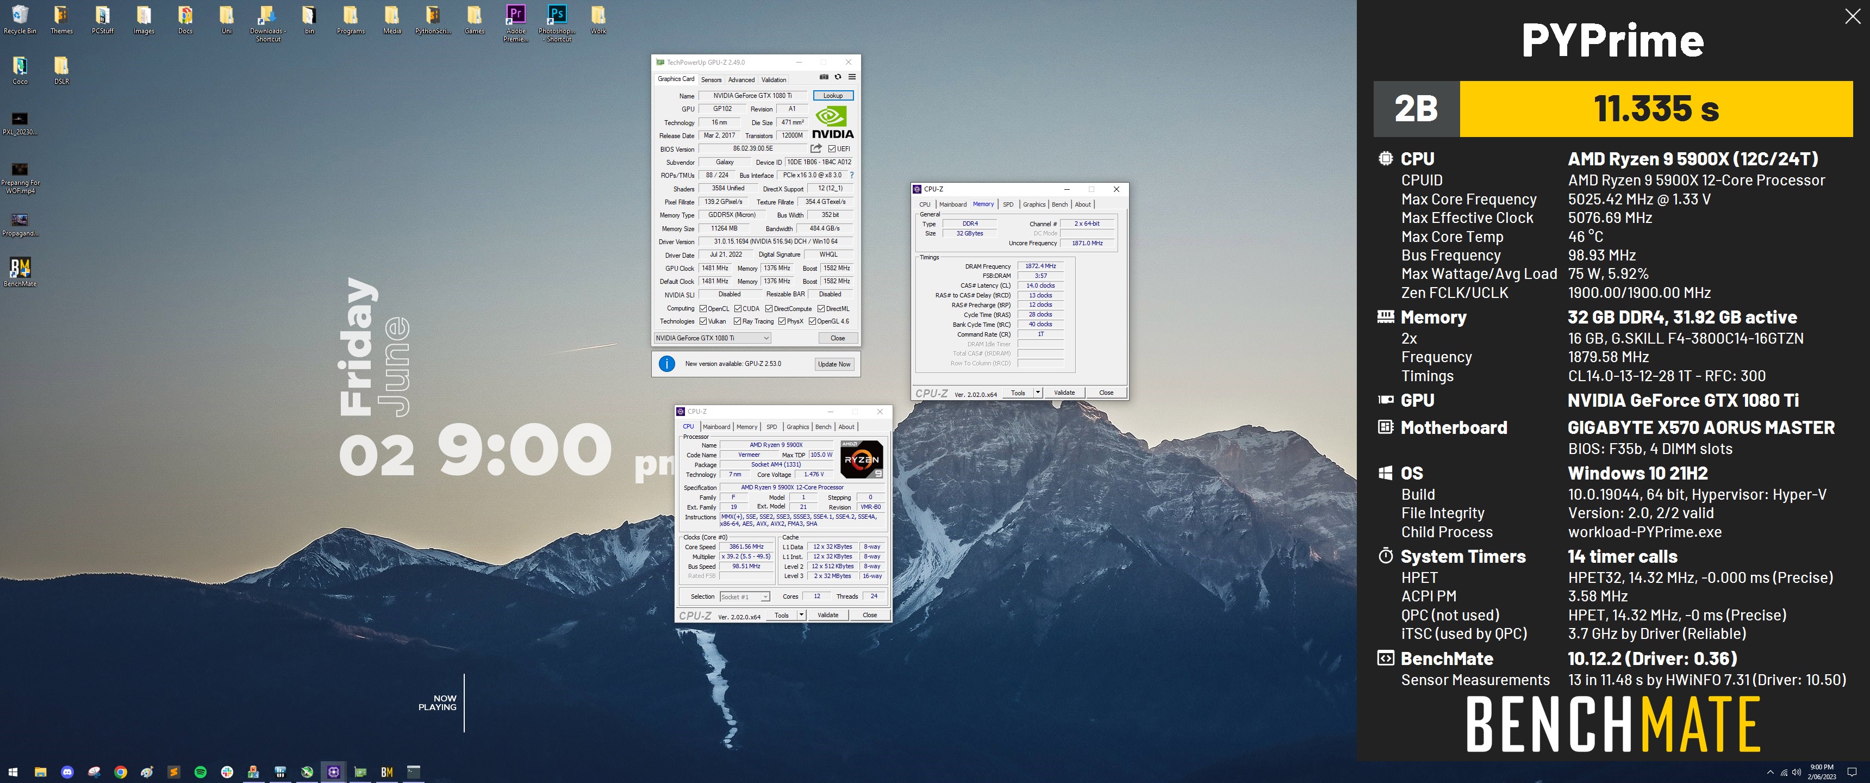This screenshot has width=1870, height=783.
Task: Open Bench tab in CPU-Z processor window
Action: (823, 427)
